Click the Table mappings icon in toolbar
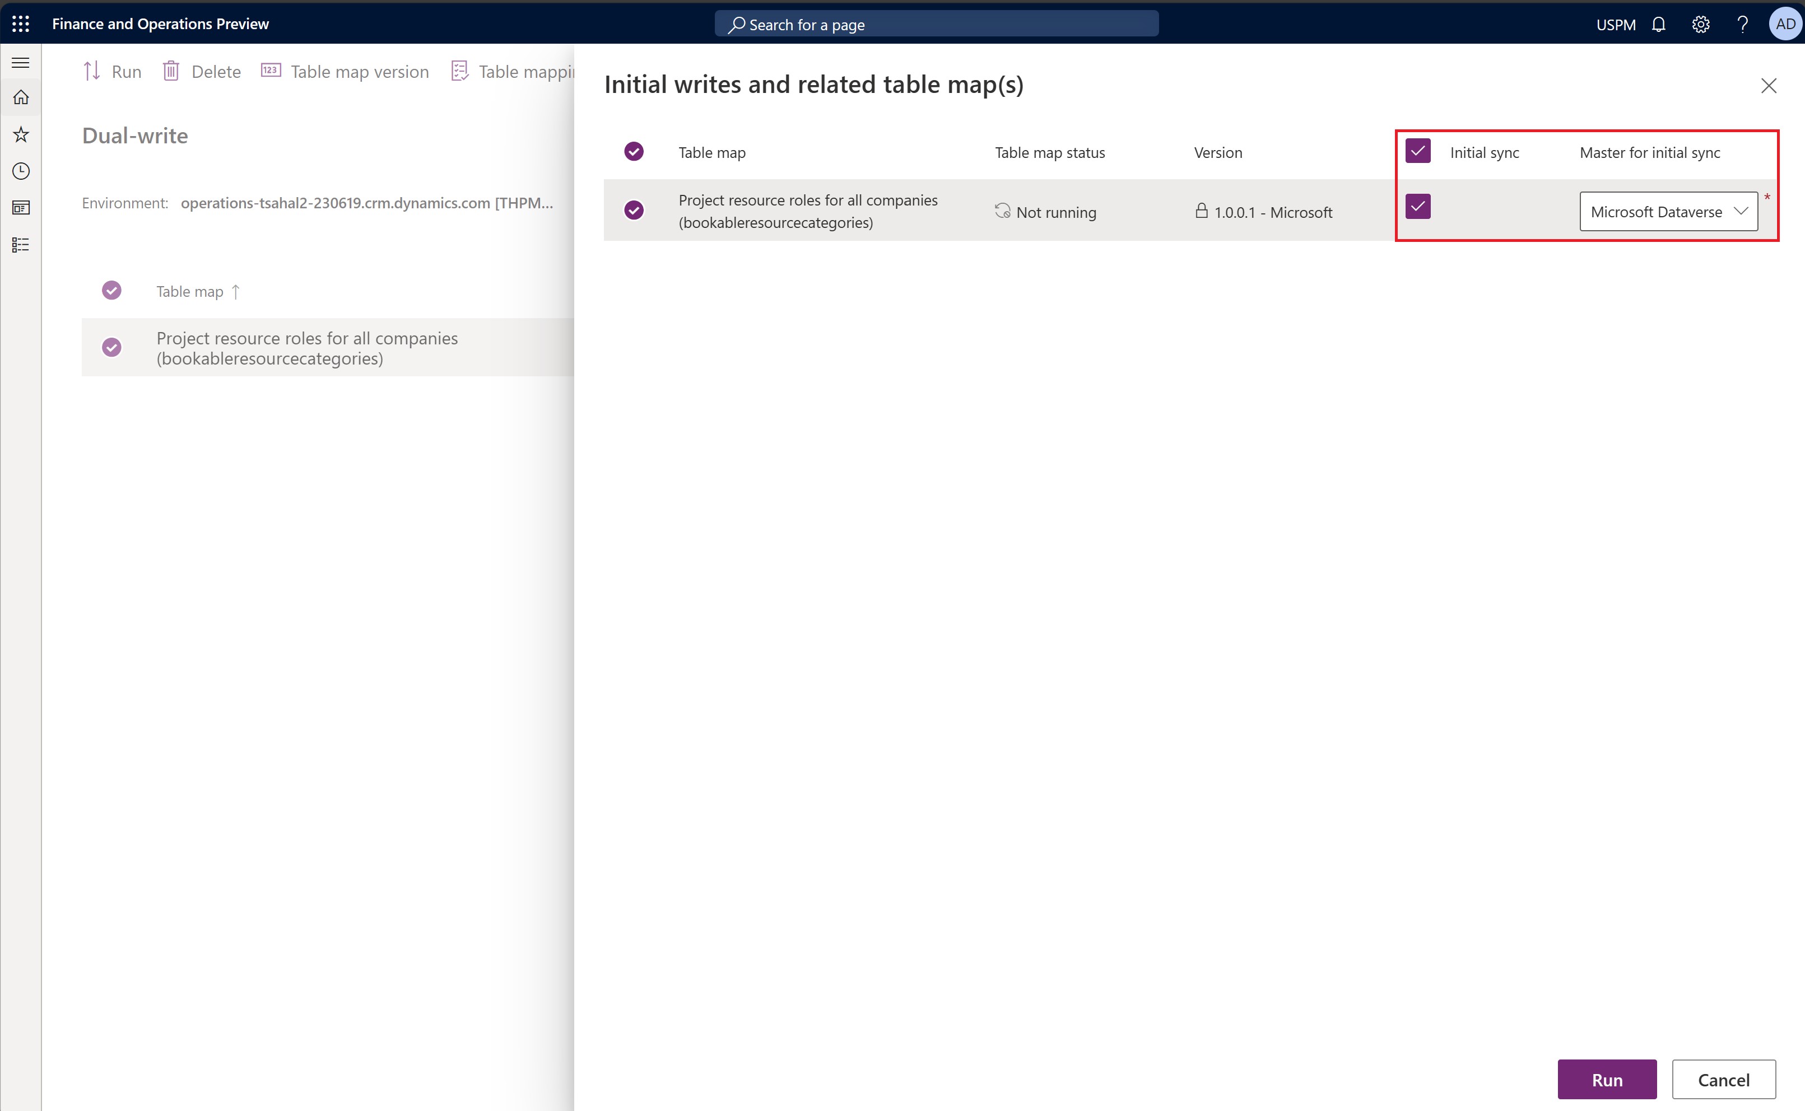 [x=460, y=71]
